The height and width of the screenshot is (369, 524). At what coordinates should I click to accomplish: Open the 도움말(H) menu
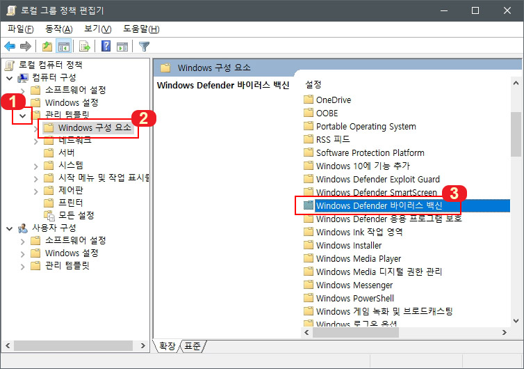point(141,29)
